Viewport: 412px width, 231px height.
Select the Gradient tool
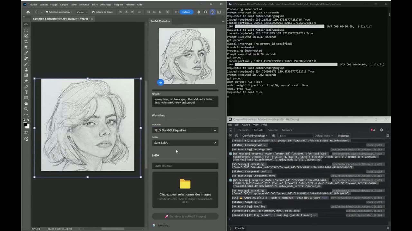click(x=26, y=75)
